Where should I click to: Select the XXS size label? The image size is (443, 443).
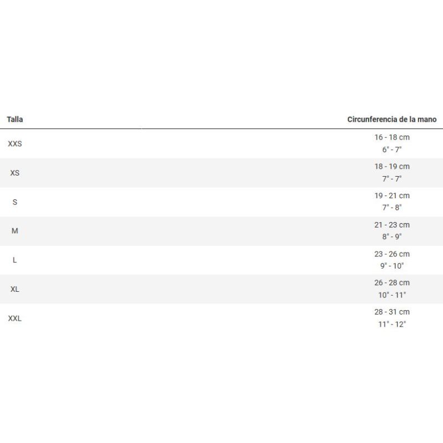15,144
